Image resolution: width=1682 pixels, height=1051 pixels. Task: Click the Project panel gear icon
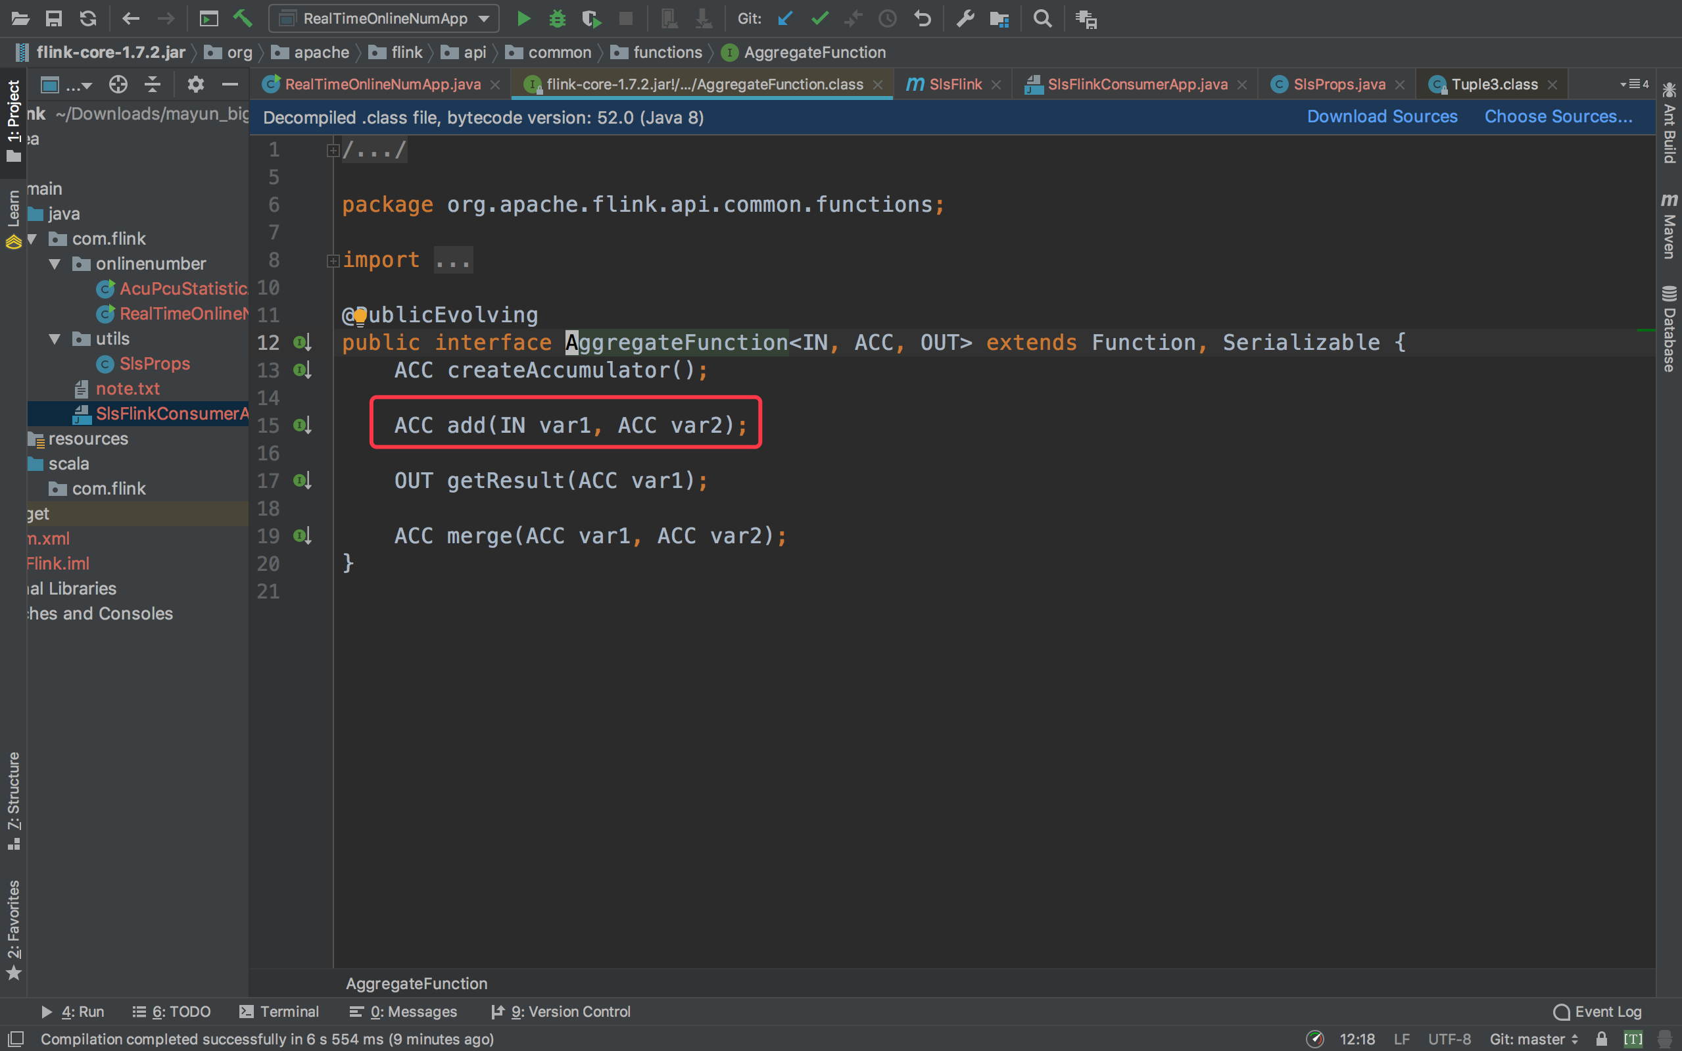click(x=196, y=85)
